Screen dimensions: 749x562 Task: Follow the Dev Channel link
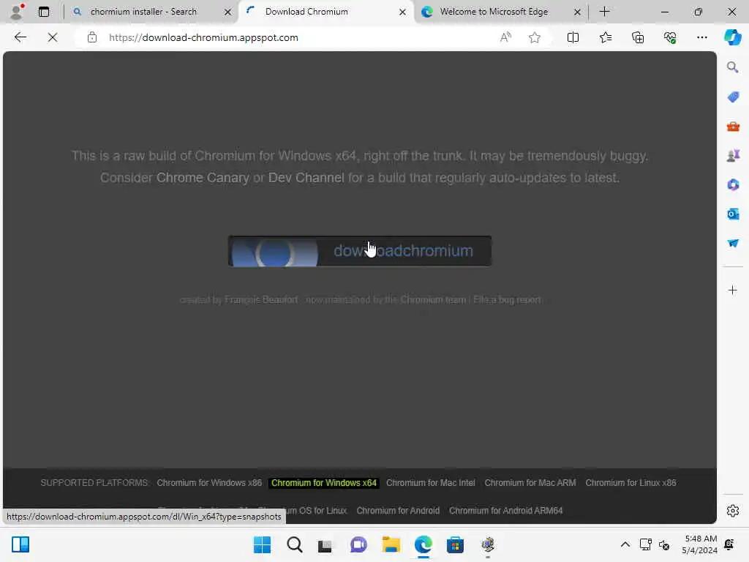coord(306,178)
